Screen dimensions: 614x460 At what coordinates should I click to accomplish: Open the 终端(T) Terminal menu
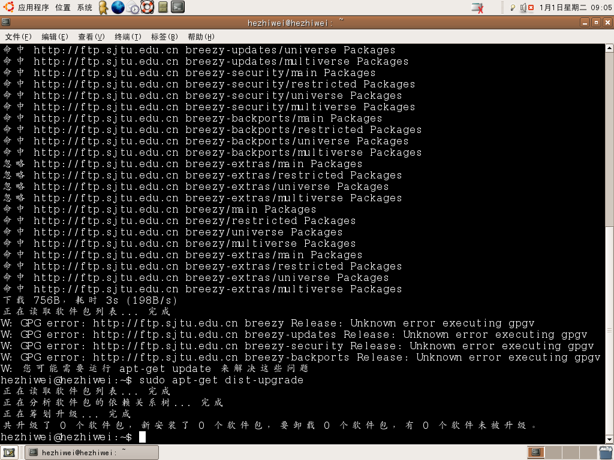click(128, 37)
